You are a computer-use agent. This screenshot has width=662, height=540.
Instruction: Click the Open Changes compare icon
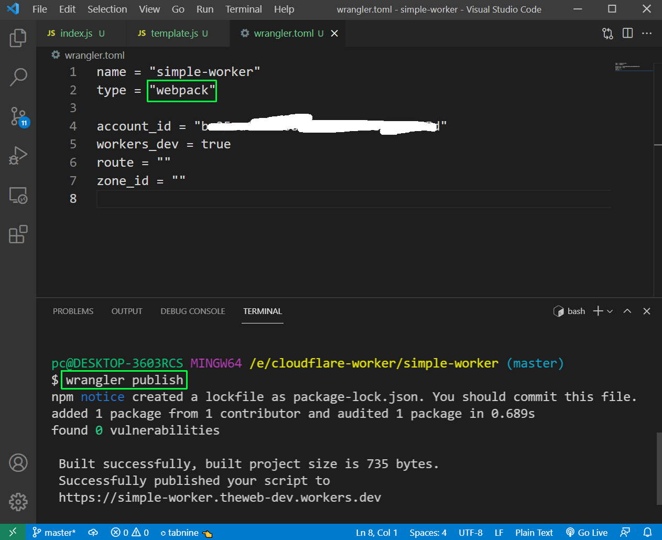(x=607, y=34)
